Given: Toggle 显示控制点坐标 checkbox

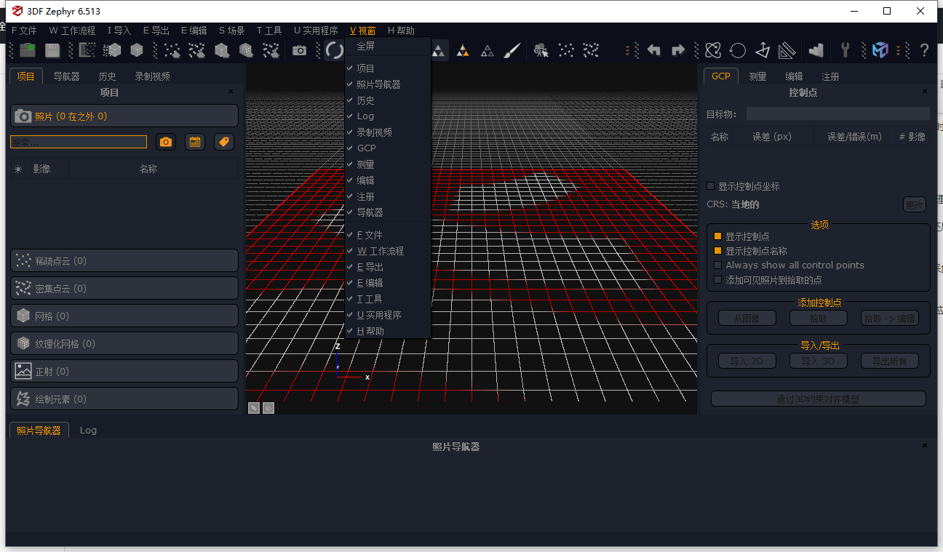Looking at the screenshot, I should [711, 186].
